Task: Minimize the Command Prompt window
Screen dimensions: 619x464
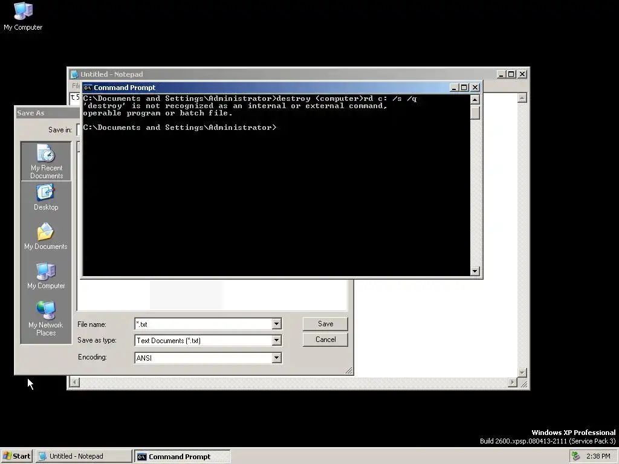Action: (x=454, y=88)
